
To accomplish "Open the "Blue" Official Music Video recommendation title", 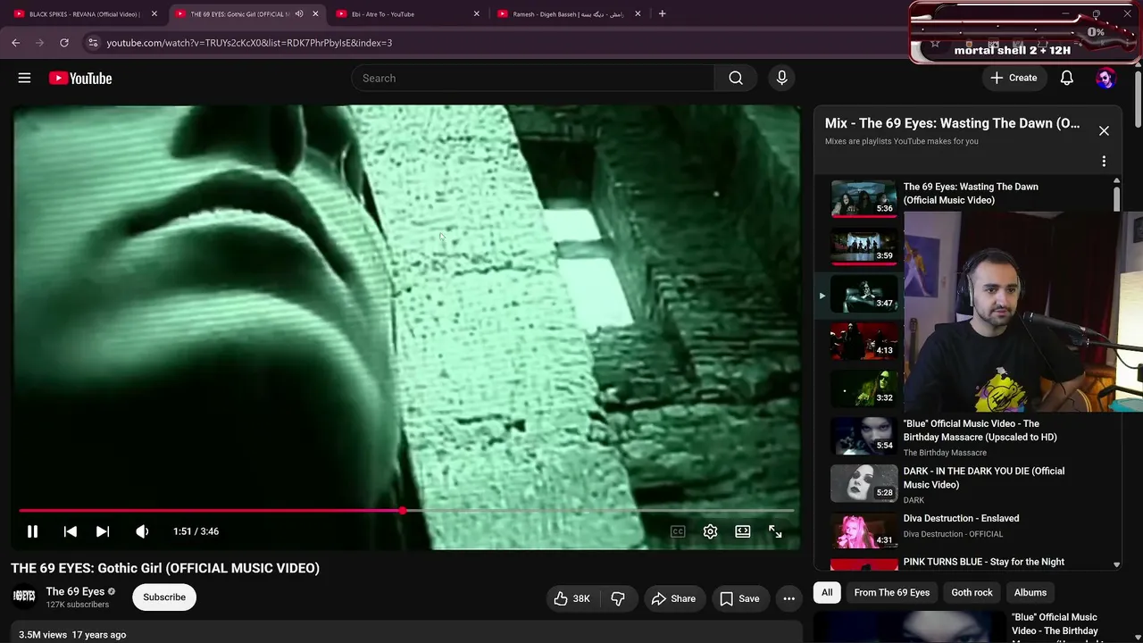I will (x=1054, y=623).
